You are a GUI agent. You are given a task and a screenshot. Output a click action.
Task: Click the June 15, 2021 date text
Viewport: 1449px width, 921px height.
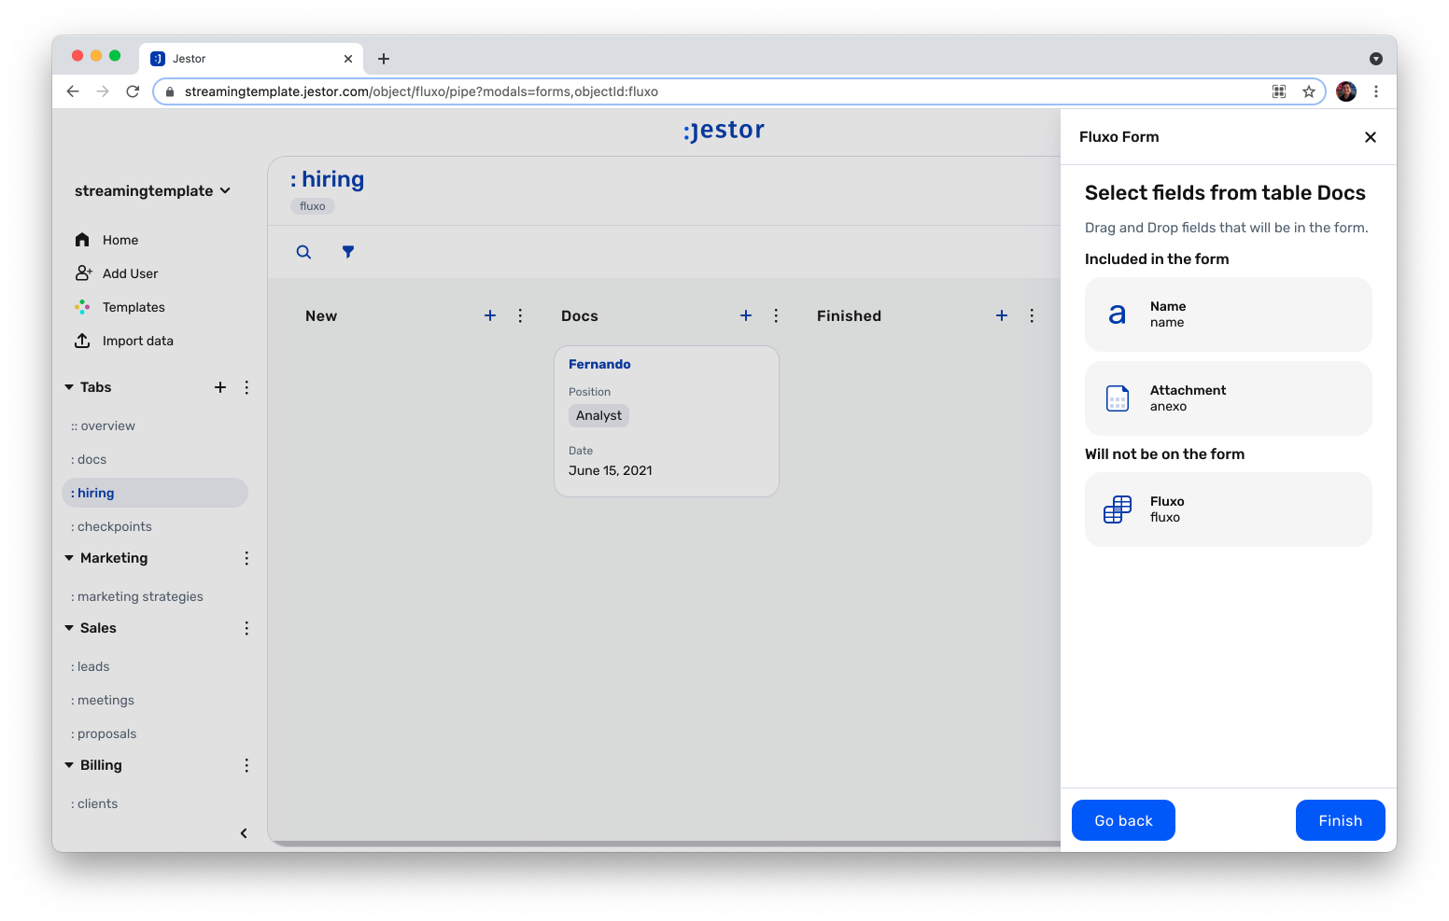[611, 470]
